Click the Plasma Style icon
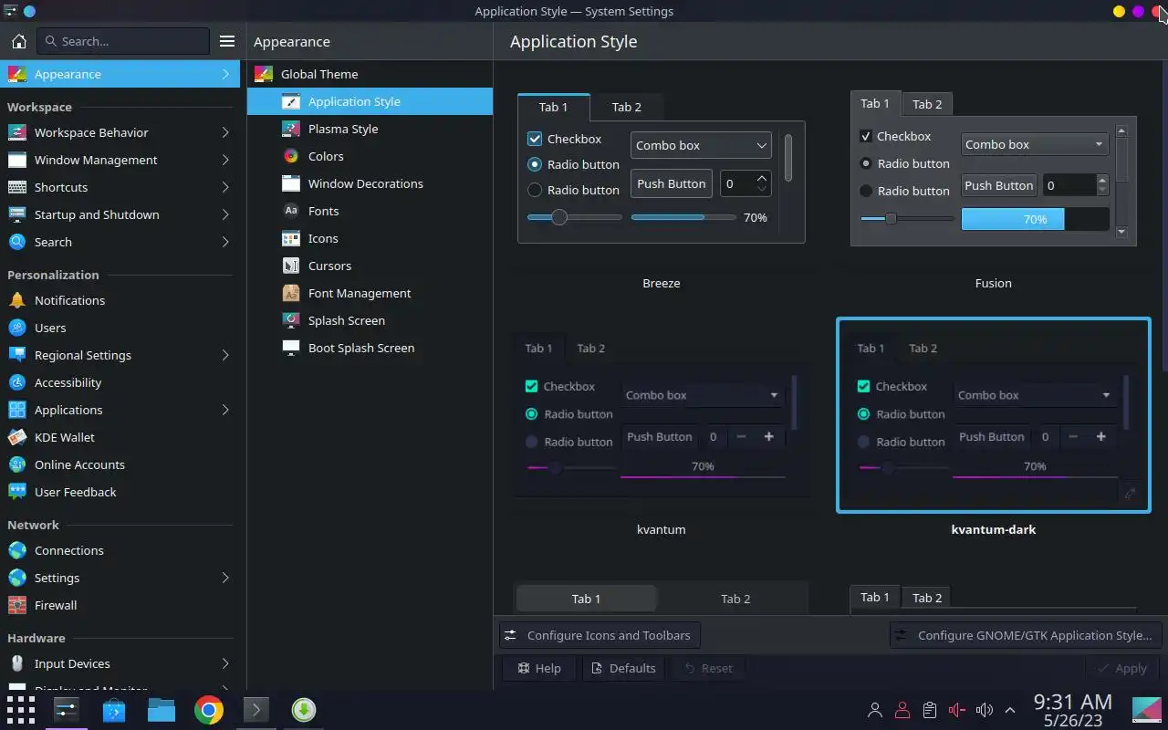 [291, 129]
